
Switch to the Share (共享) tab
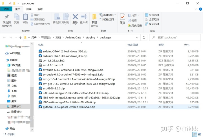click(29, 9)
